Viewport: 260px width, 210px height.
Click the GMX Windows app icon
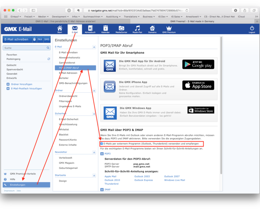point(110,113)
